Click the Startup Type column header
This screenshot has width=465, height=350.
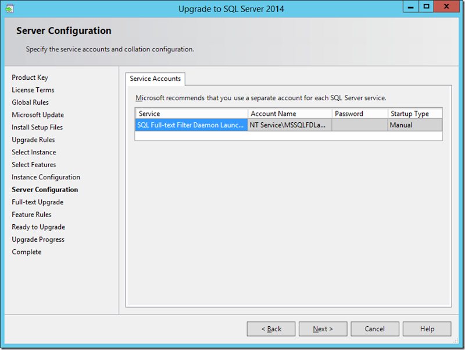(x=415, y=114)
